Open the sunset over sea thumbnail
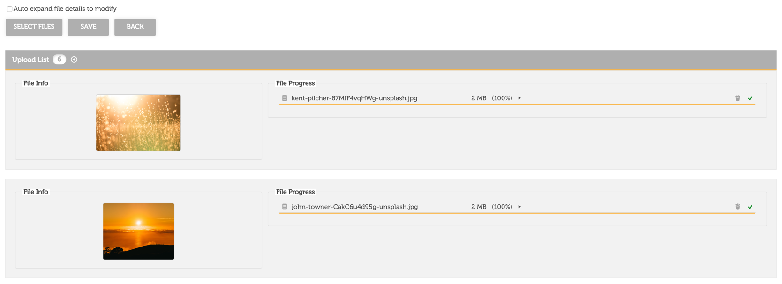Image resolution: width=782 pixels, height=284 pixels. [138, 232]
